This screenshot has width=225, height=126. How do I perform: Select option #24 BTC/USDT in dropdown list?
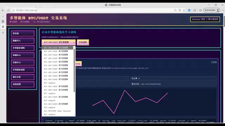coord(57,69)
